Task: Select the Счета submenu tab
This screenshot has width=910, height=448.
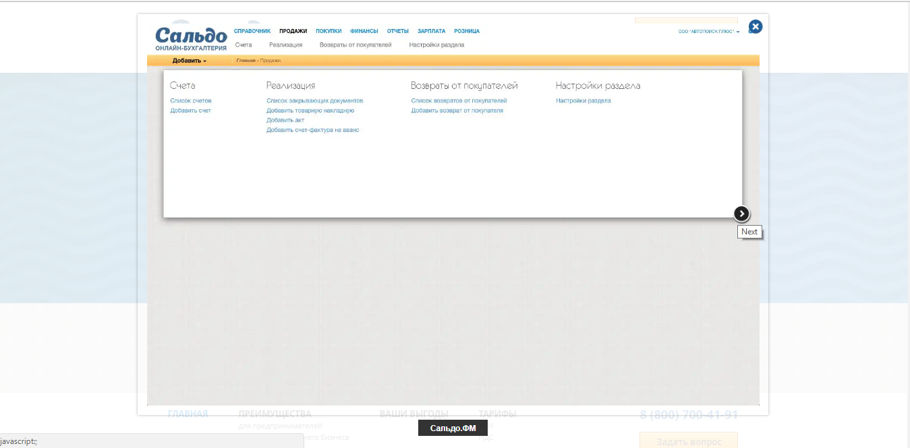Action: pyautogui.click(x=244, y=45)
